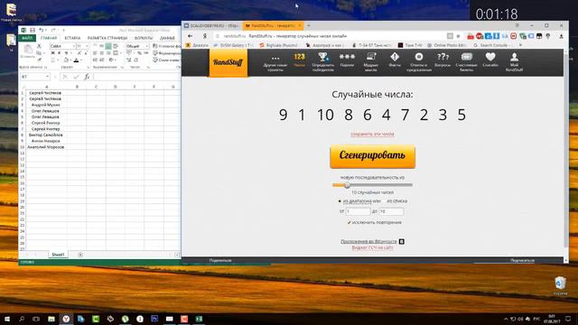Switch to the first browser tab
This screenshot has width=578, height=325.
pyautogui.click(x=211, y=26)
